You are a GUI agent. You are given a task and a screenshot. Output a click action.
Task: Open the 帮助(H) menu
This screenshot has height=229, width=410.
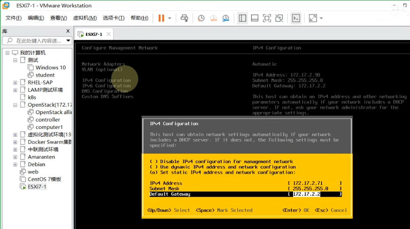(139, 18)
